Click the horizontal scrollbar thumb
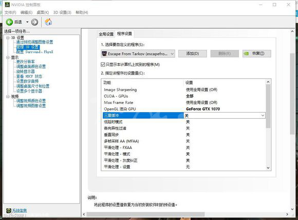The height and width of the screenshot is (220, 298). (145, 214)
